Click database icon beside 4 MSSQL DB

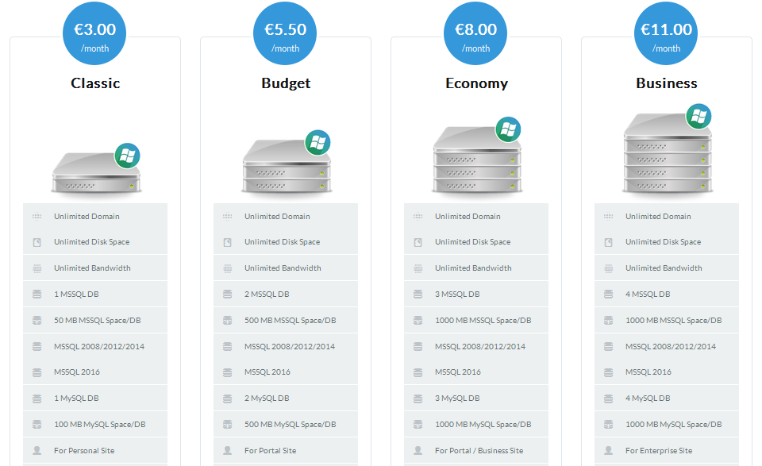pyautogui.click(x=609, y=294)
